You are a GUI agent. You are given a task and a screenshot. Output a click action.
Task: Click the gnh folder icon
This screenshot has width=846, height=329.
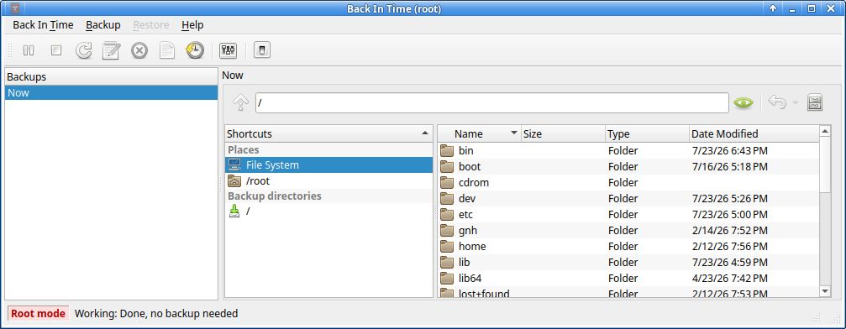tap(447, 230)
